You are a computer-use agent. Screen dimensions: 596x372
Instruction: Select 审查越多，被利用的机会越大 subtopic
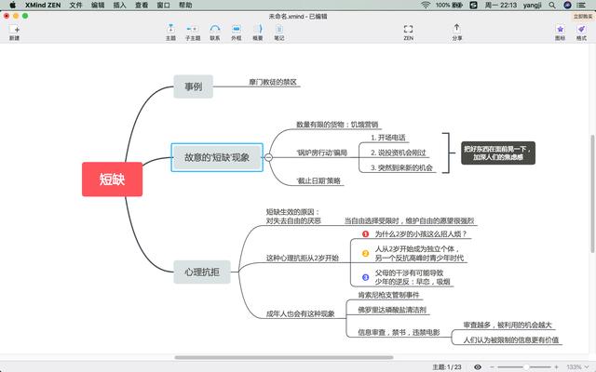[x=508, y=325]
